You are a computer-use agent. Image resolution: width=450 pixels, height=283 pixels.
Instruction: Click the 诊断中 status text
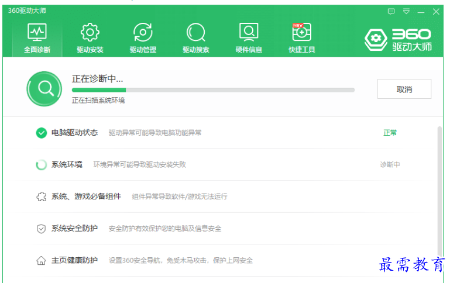pos(390,164)
